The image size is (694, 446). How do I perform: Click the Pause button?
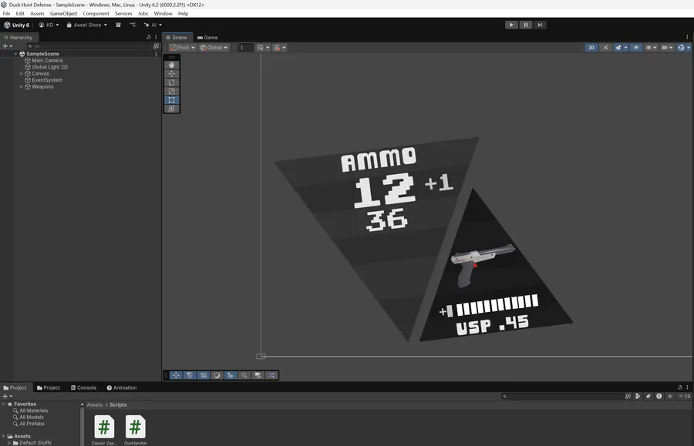coord(525,25)
